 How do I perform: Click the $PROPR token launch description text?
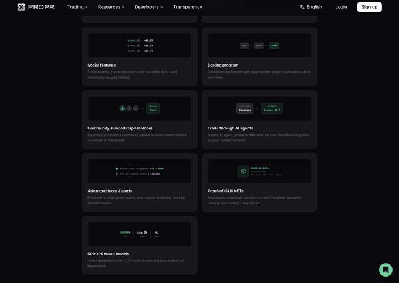coord(136,263)
